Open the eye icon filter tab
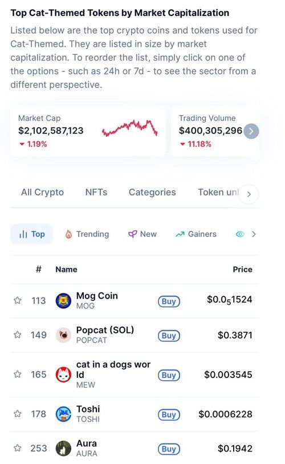Screen dimensions: 285x464 pos(240,234)
